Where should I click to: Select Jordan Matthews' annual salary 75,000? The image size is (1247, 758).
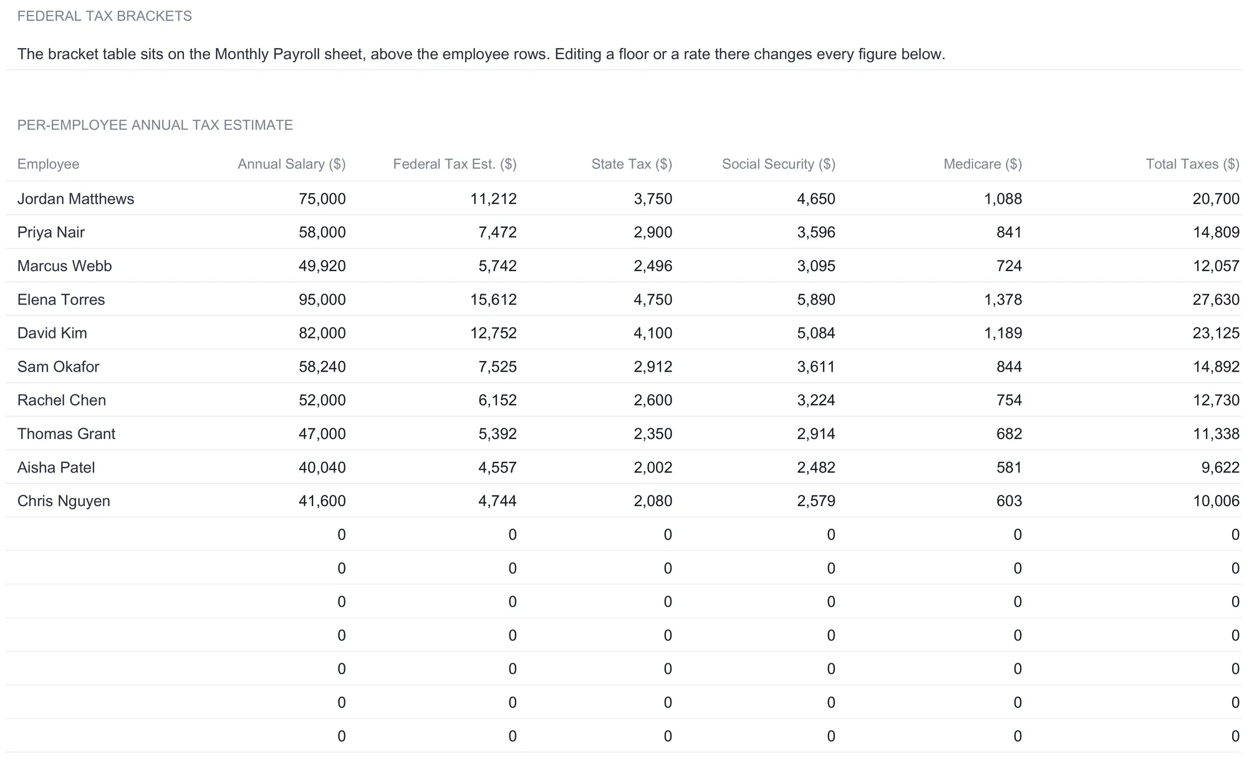[322, 199]
